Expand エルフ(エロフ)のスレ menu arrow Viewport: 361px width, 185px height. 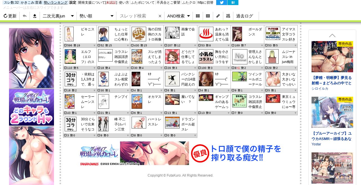[94, 68]
